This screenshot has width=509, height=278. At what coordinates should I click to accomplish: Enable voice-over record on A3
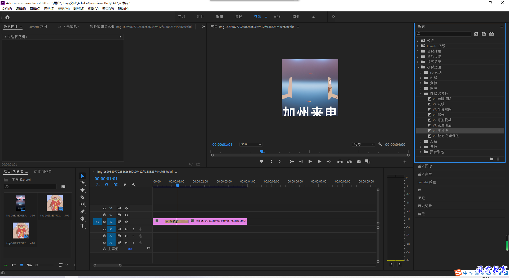click(x=141, y=242)
